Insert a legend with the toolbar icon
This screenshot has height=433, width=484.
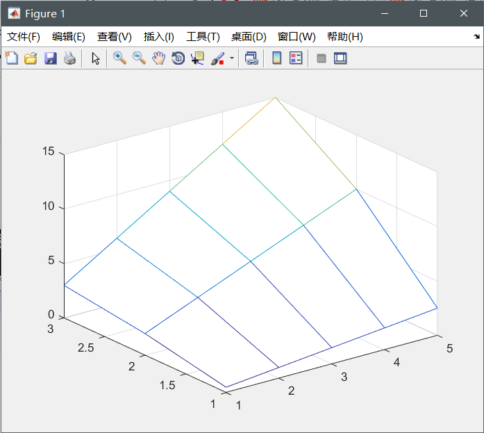(x=296, y=58)
